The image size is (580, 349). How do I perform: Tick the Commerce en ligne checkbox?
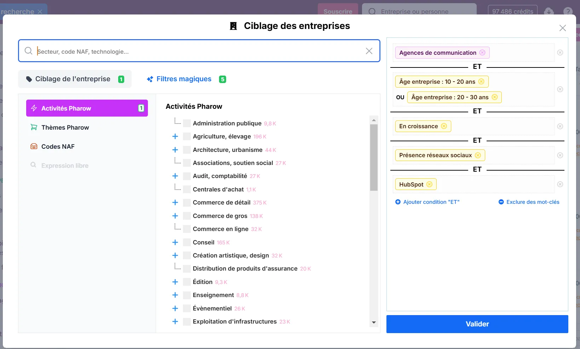coord(187,229)
